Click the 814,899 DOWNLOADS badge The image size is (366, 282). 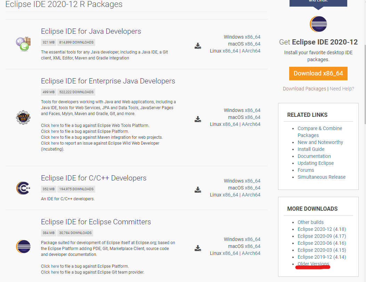(76, 42)
